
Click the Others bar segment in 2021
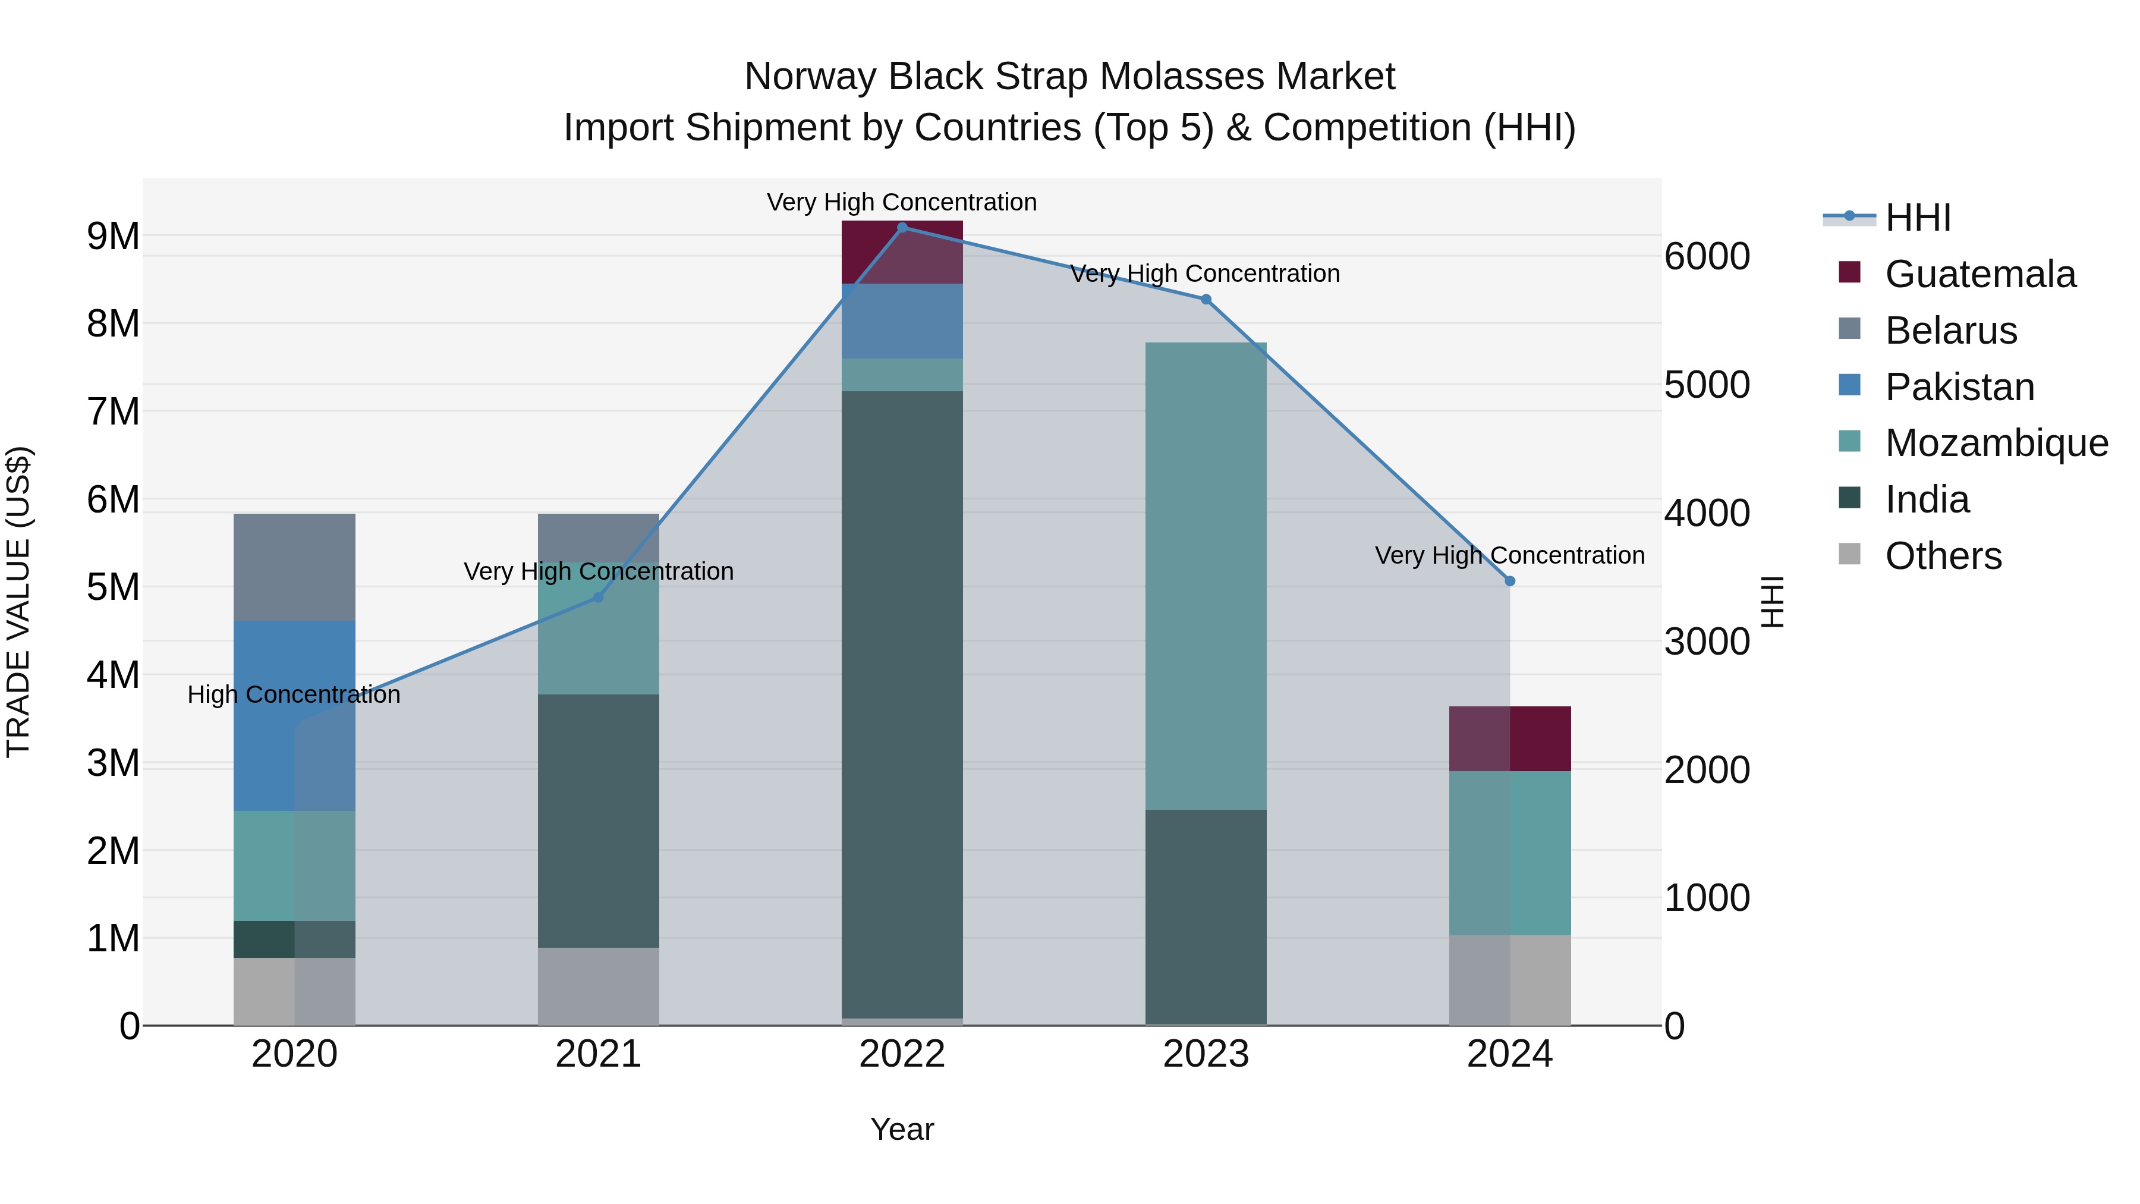tap(598, 986)
